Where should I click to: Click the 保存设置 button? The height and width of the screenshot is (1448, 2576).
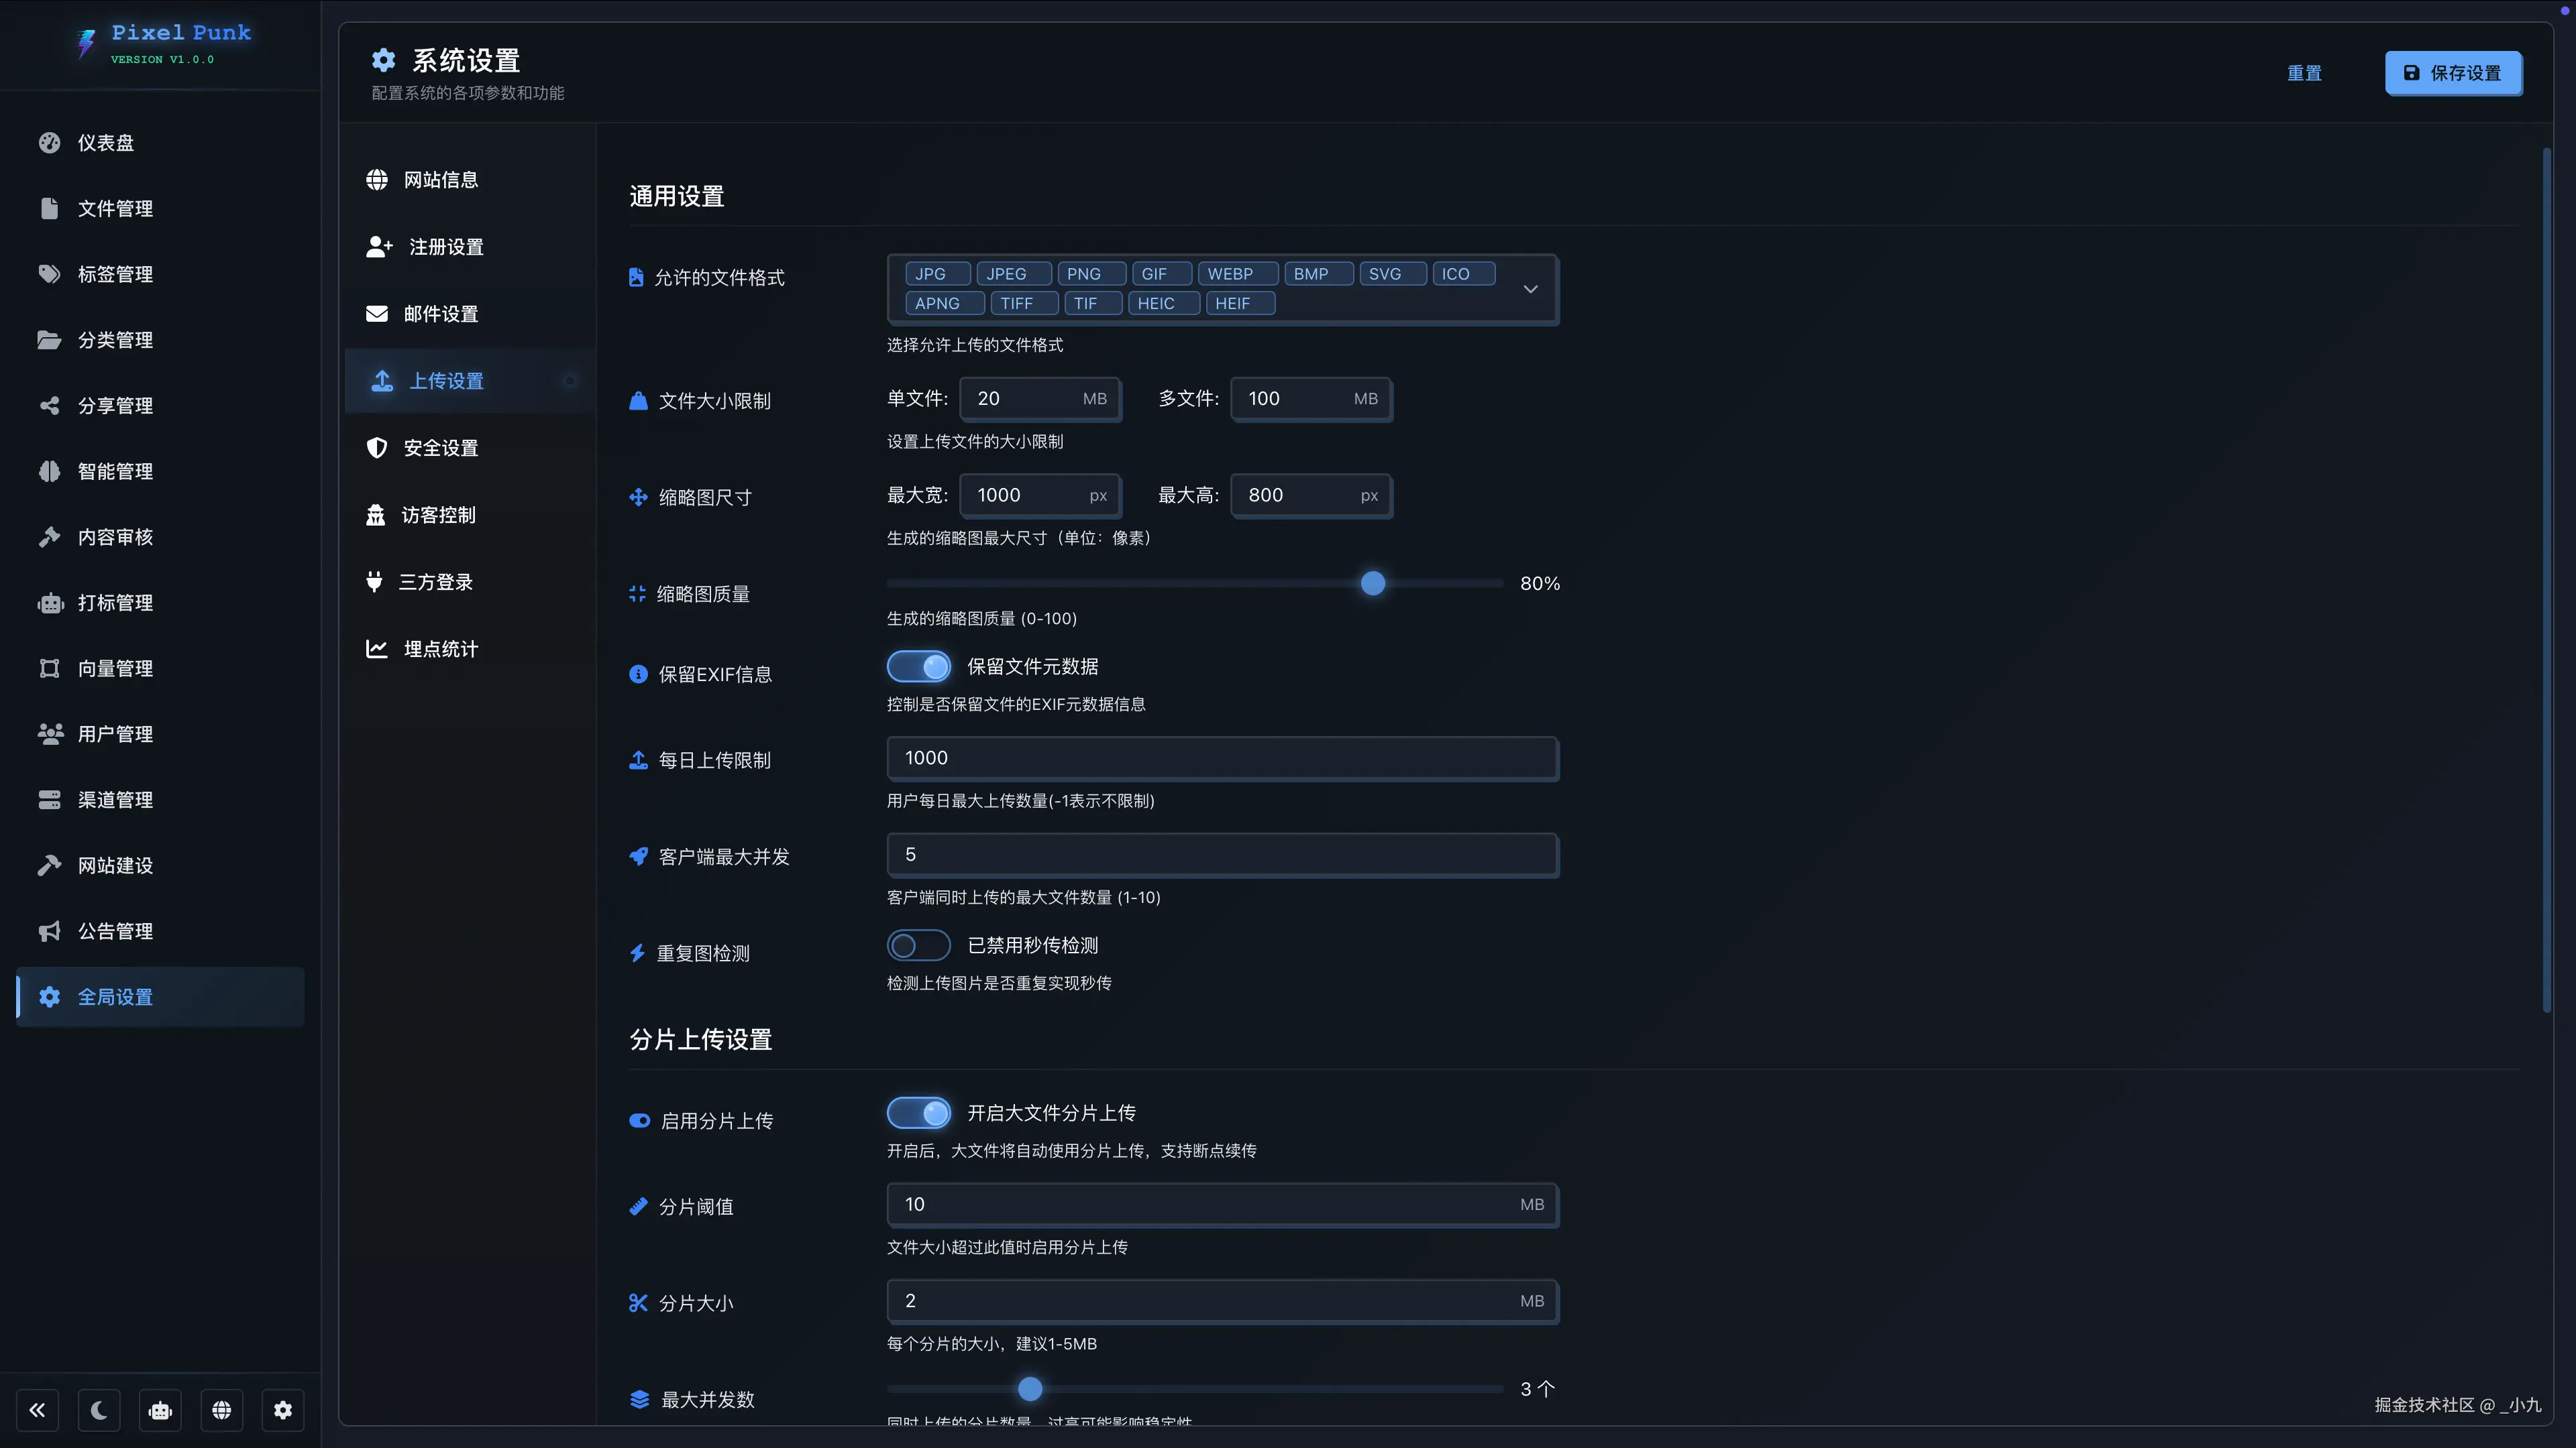click(x=2453, y=73)
